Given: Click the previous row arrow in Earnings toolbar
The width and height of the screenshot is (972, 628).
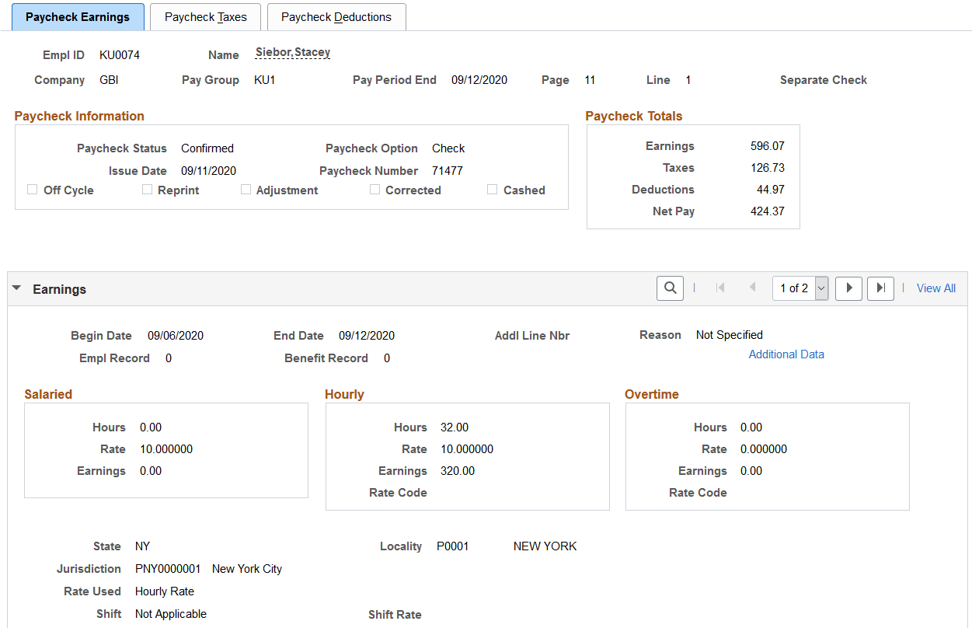Looking at the screenshot, I should click(752, 288).
